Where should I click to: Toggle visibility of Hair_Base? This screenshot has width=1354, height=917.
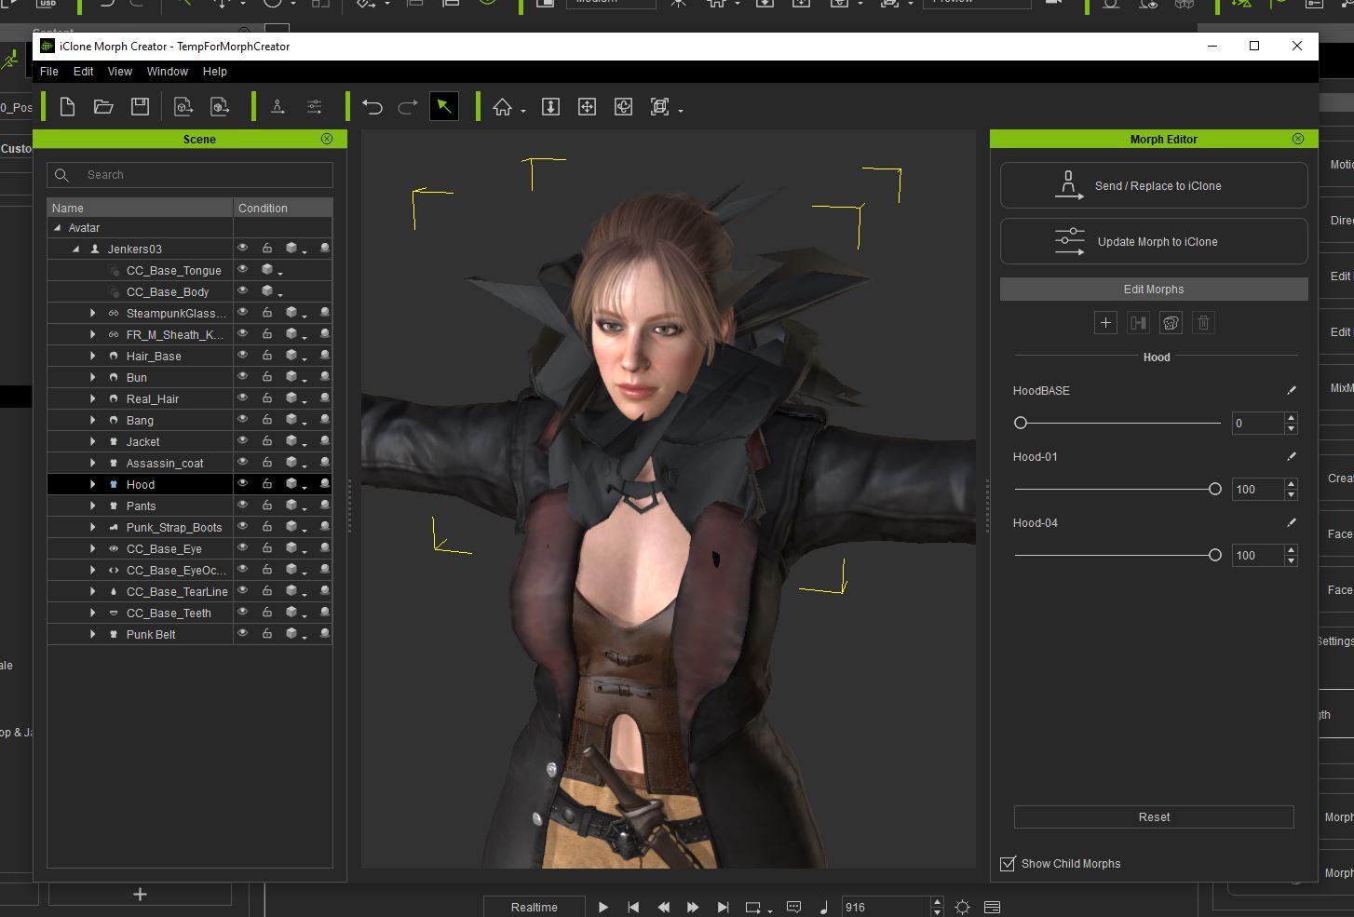pos(242,355)
